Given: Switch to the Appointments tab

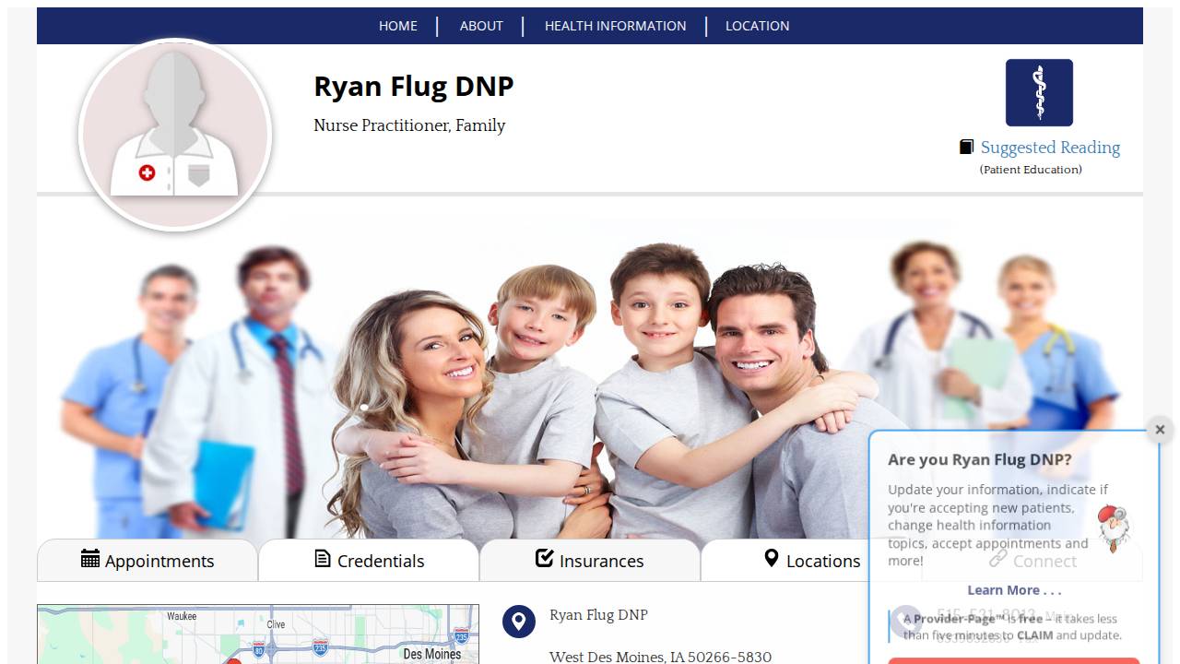Looking at the screenshot, I should click(x=147, y=559).
